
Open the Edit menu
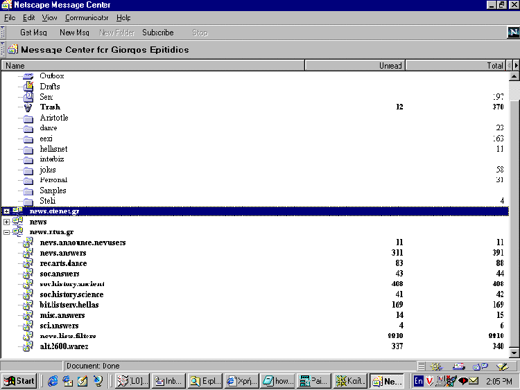[28, 17]
